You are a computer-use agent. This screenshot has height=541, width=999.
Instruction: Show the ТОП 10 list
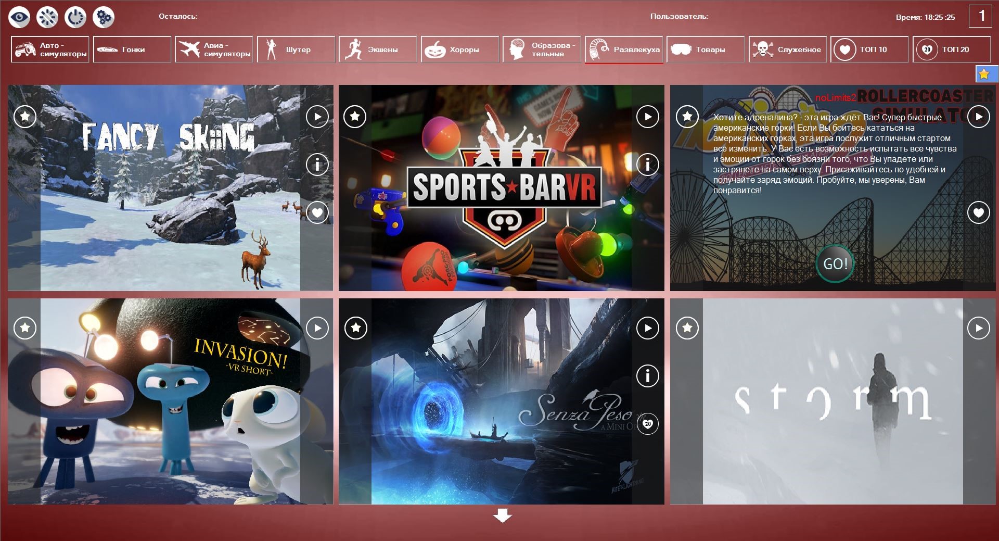coord(869,49)
